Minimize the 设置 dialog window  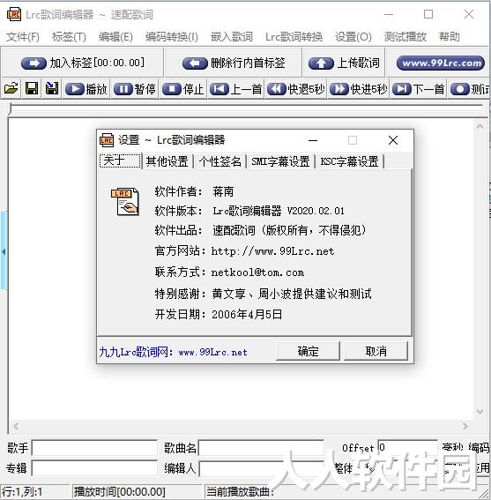point(313,140)
